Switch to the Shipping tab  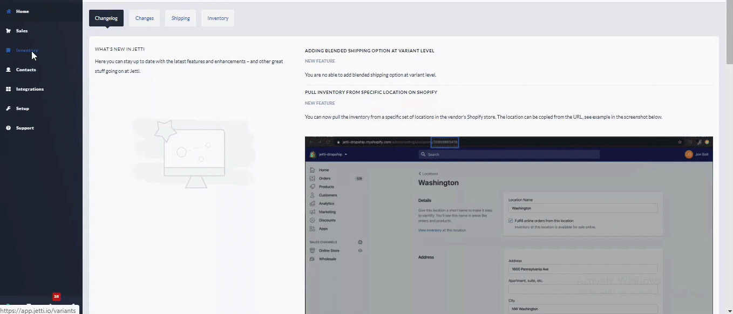[x=181, y=18]
